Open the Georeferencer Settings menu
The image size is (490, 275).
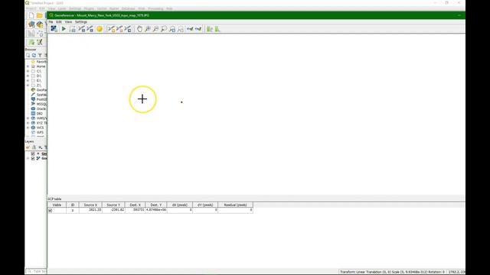point(81,22)
